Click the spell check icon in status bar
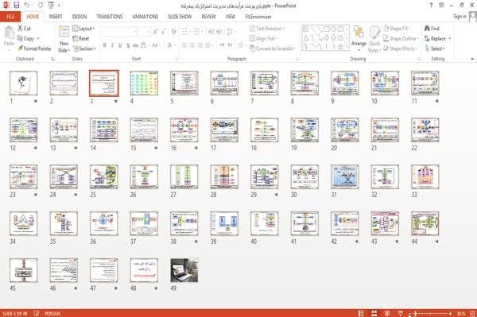 pos(37,313)
